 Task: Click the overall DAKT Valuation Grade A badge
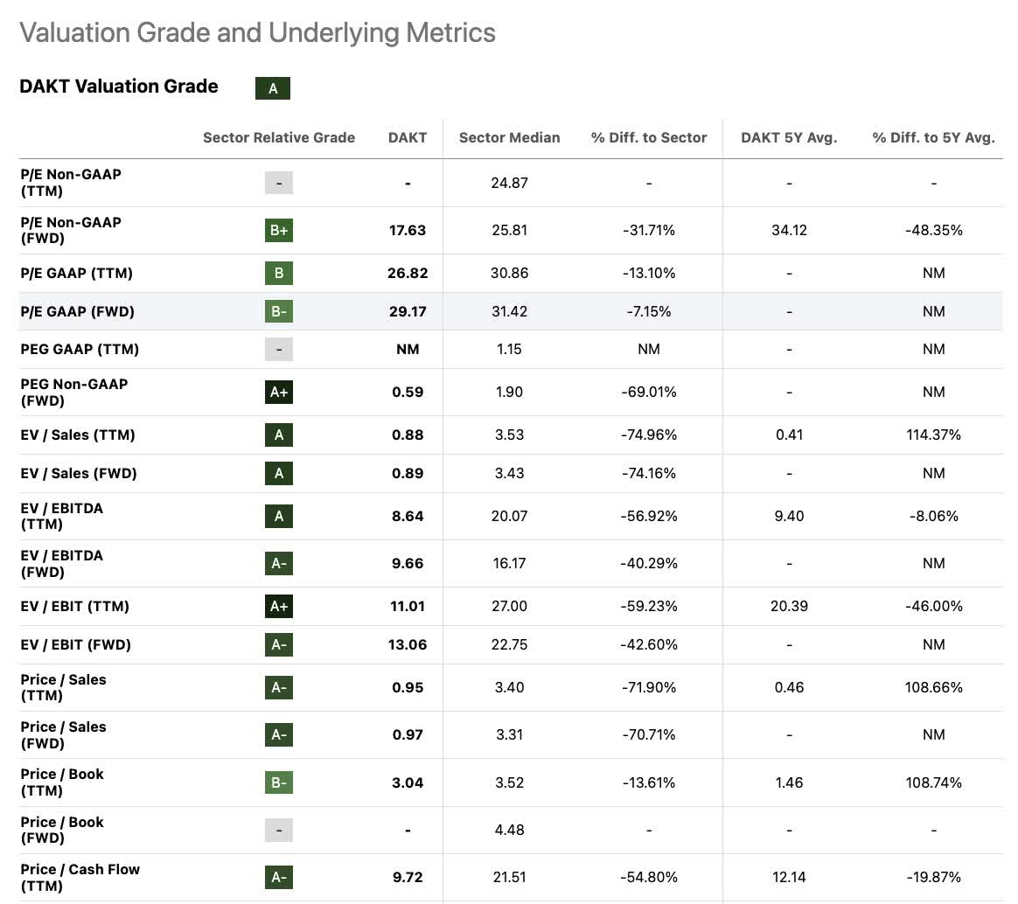(x=272, y=88)
